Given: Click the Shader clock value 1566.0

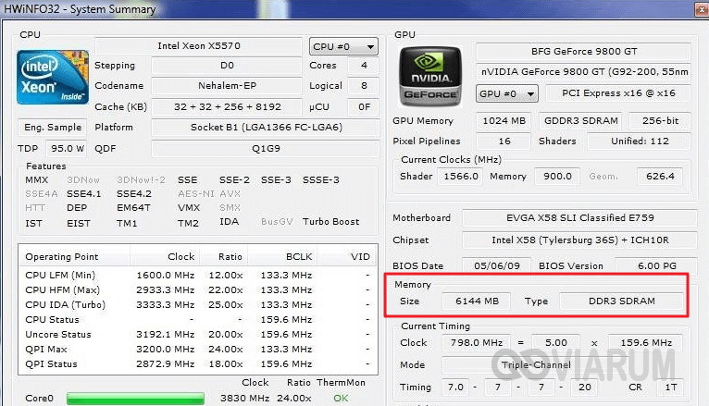Looking at the screenshot, I should coord(460,177).
